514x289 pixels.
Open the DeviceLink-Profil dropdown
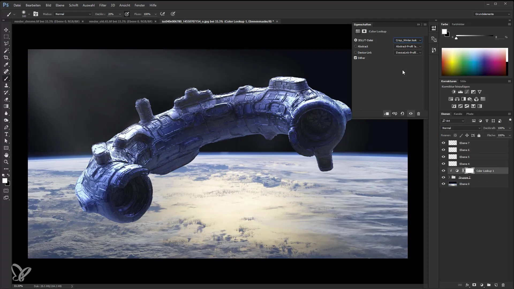408,52
